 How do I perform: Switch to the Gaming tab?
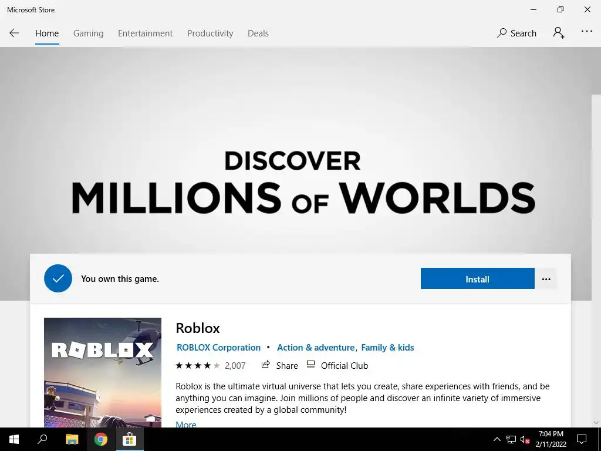pos(88,33)
